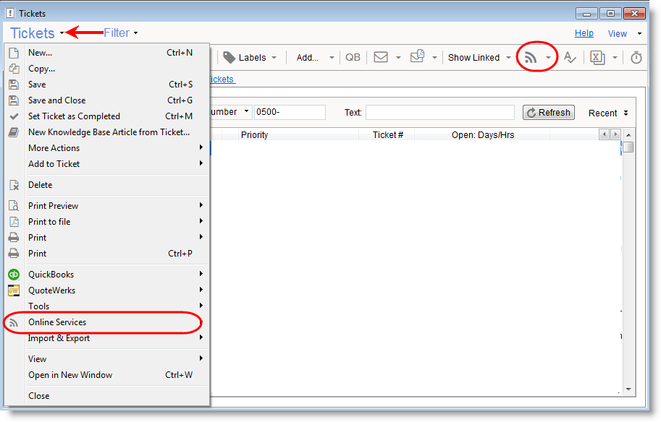Click into the Text search field
This screenshot has height=422, width=661.
439,113
